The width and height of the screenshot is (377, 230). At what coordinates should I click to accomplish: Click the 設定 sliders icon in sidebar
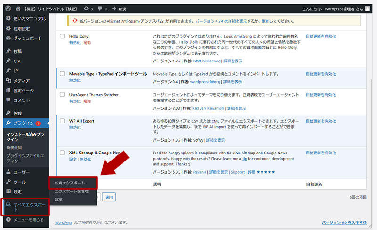8,192
